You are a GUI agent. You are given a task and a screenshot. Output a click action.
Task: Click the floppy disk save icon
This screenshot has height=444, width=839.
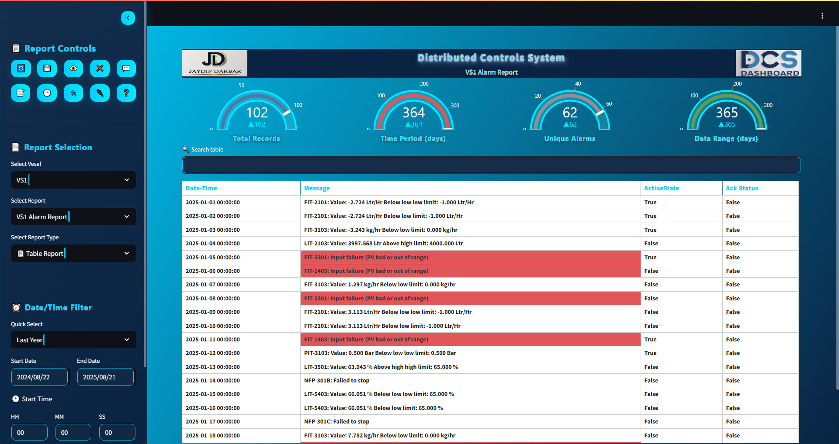(47, 69)
